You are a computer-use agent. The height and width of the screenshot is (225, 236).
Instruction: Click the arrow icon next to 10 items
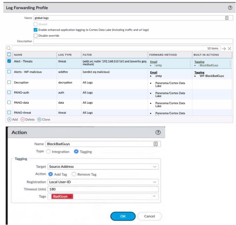224,48
